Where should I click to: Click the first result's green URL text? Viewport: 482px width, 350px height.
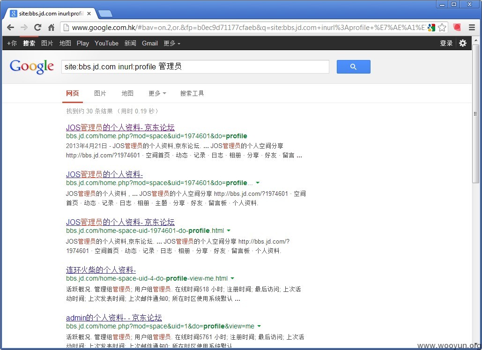click(156, 136)
